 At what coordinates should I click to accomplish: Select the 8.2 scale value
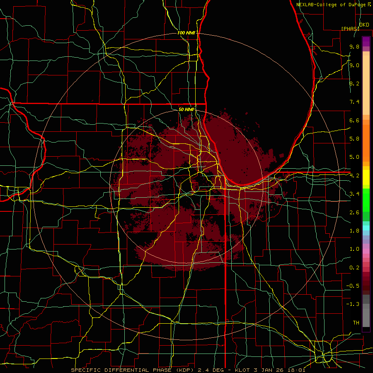(x=354, y=83)
